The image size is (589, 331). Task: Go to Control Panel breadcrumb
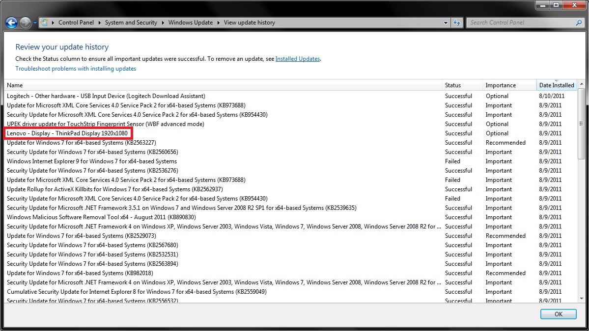[76, 23]
